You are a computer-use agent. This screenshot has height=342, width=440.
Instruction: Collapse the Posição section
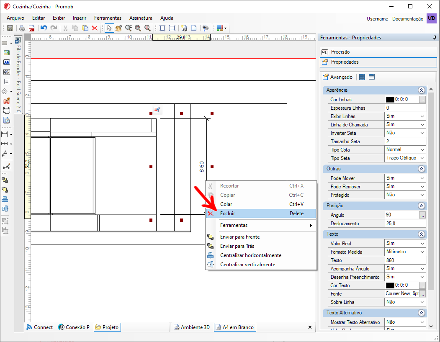click(421, 206)
